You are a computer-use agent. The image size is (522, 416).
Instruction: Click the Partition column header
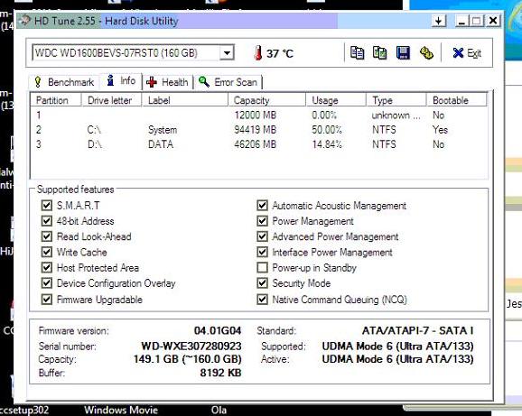56,100
